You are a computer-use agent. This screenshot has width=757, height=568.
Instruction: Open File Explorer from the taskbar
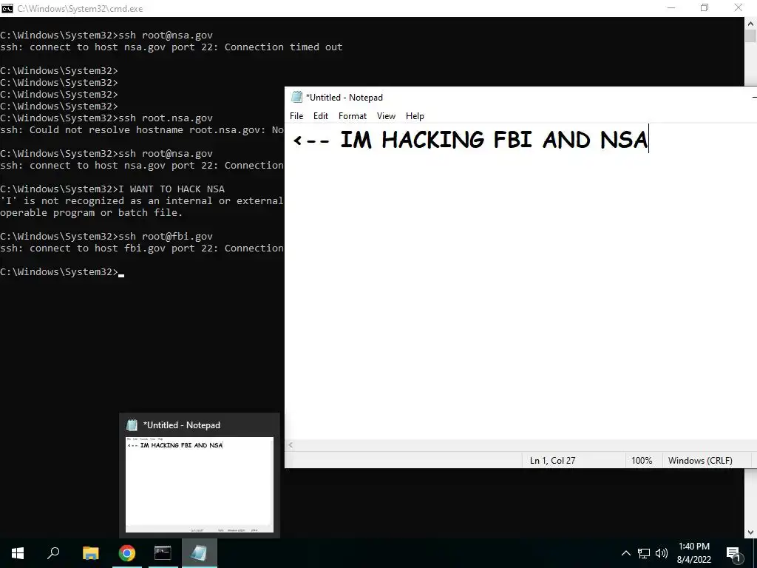coord(90,553)
